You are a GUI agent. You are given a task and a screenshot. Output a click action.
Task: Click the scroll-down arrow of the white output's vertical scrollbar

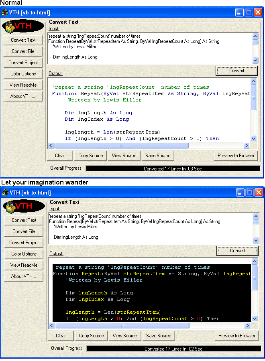pos(253,138)
